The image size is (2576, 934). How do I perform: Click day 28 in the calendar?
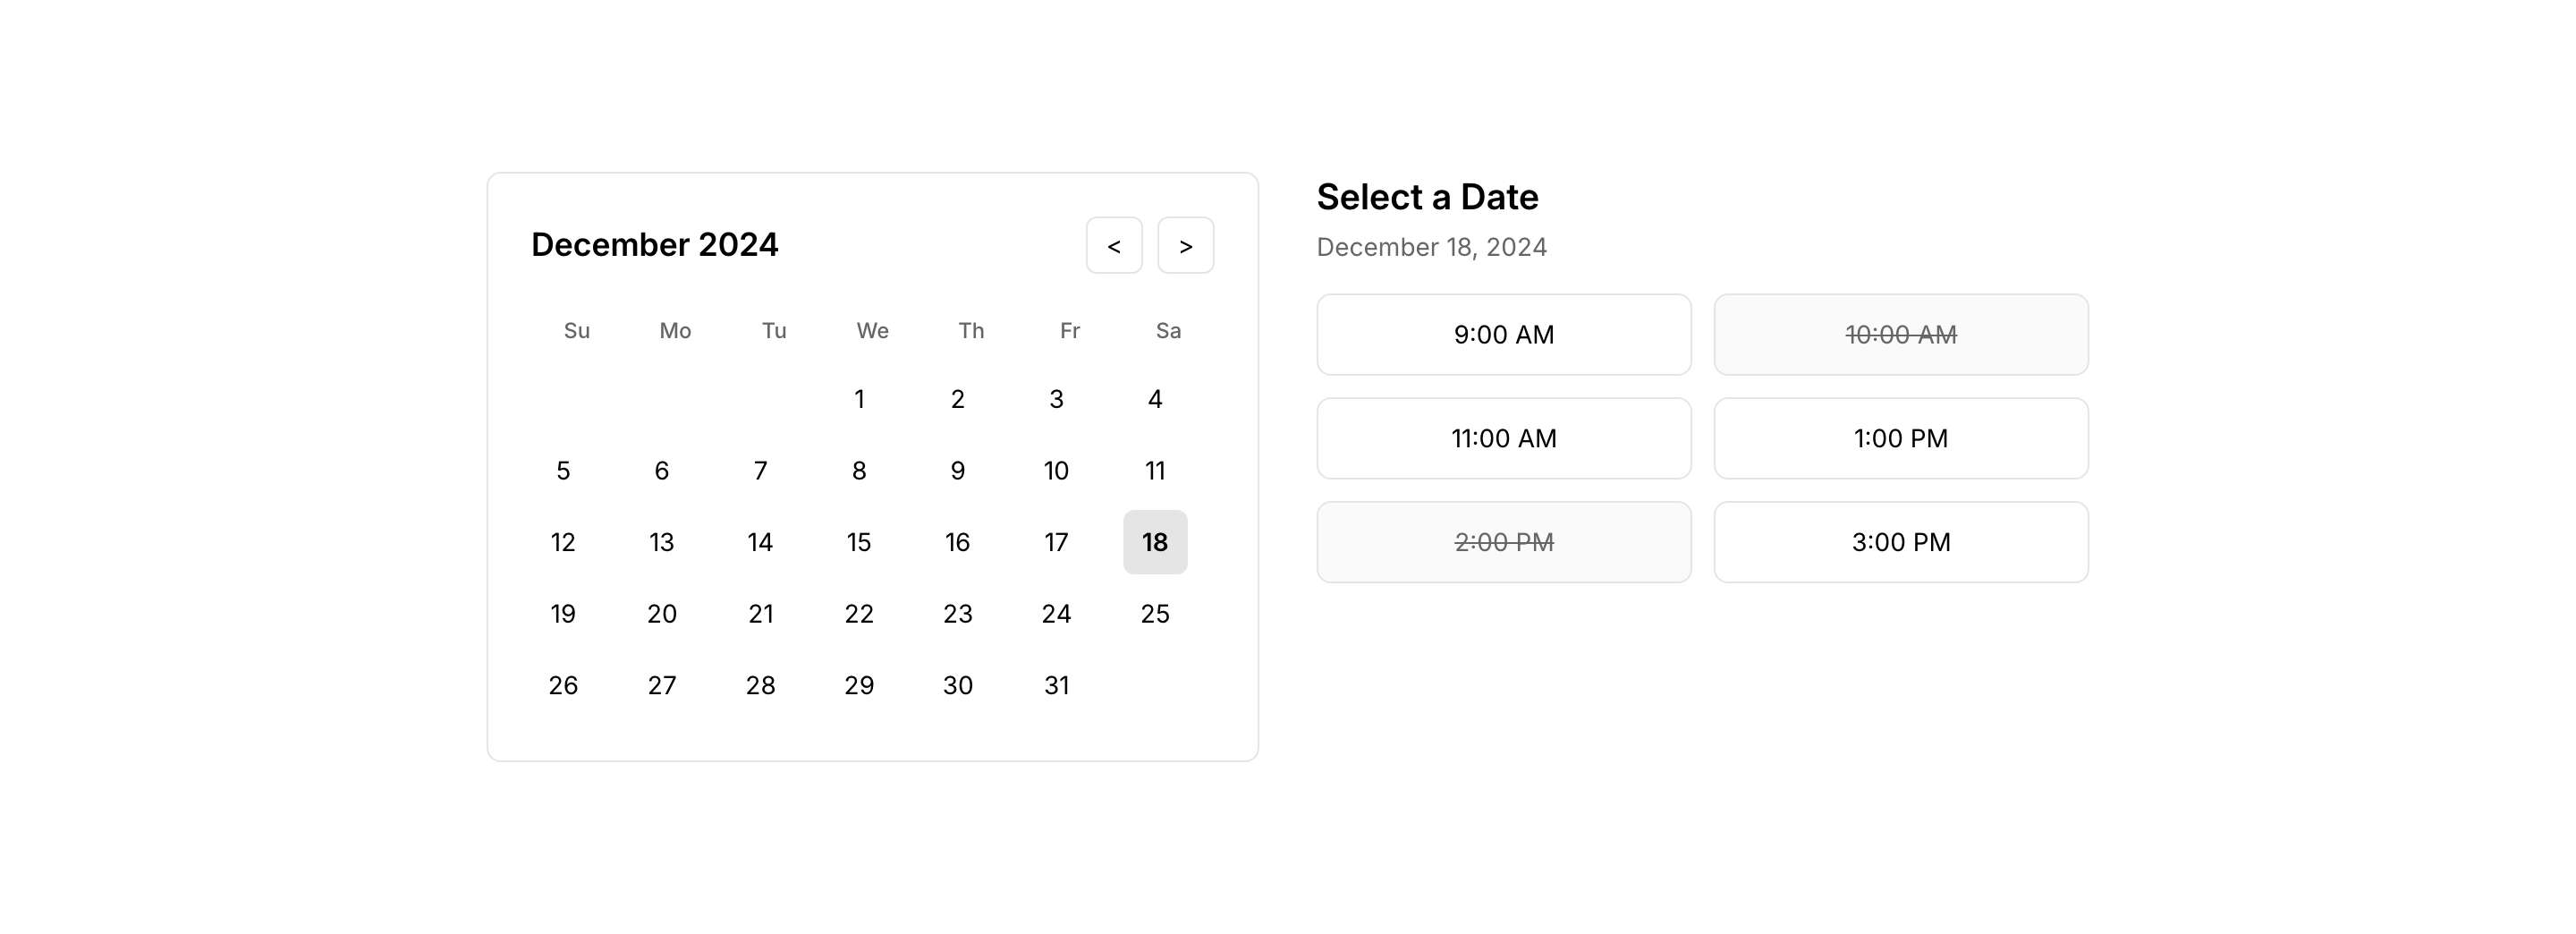(760, 685)
